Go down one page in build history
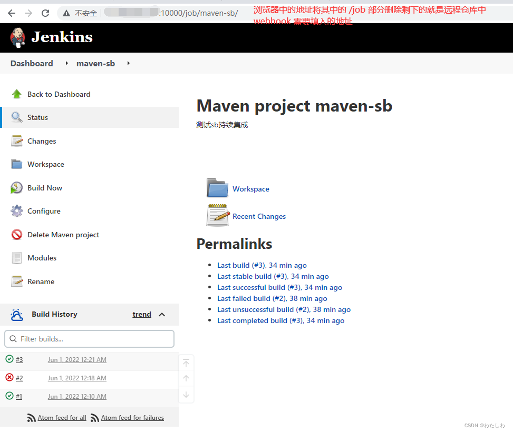 (186, 395)
